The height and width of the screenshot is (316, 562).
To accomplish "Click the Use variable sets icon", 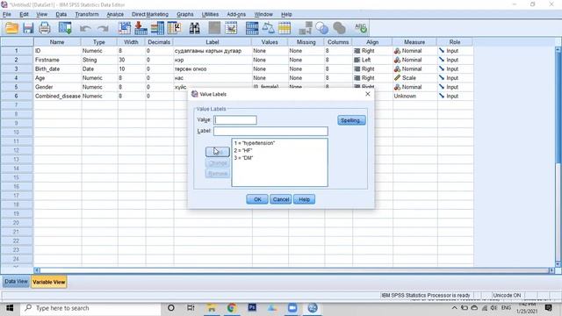I will pyautogui.click(x=322, y=28).
